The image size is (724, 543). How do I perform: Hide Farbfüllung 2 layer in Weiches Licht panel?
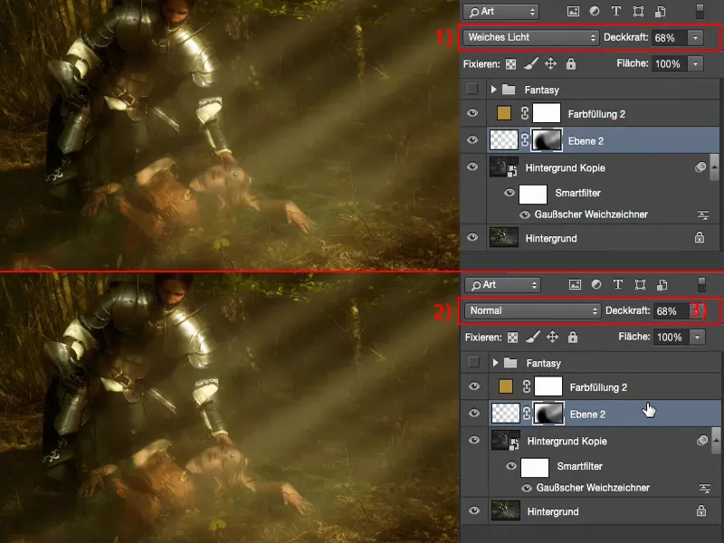472,113
